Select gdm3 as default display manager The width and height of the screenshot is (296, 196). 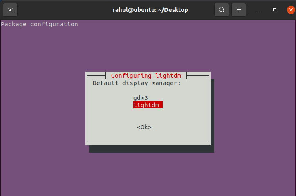[x=141, y=98]
